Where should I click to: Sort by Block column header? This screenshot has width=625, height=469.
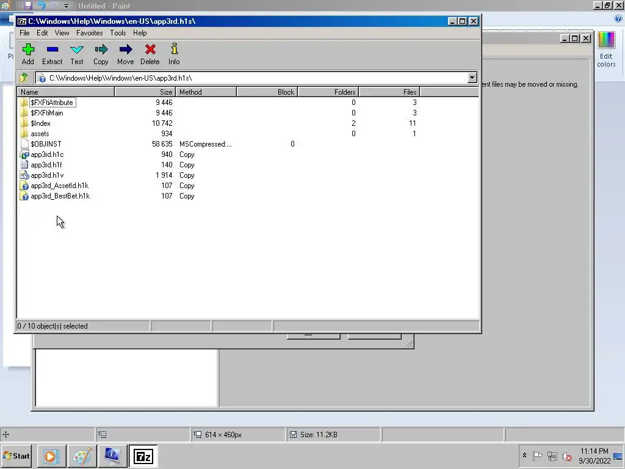[267, 92]
